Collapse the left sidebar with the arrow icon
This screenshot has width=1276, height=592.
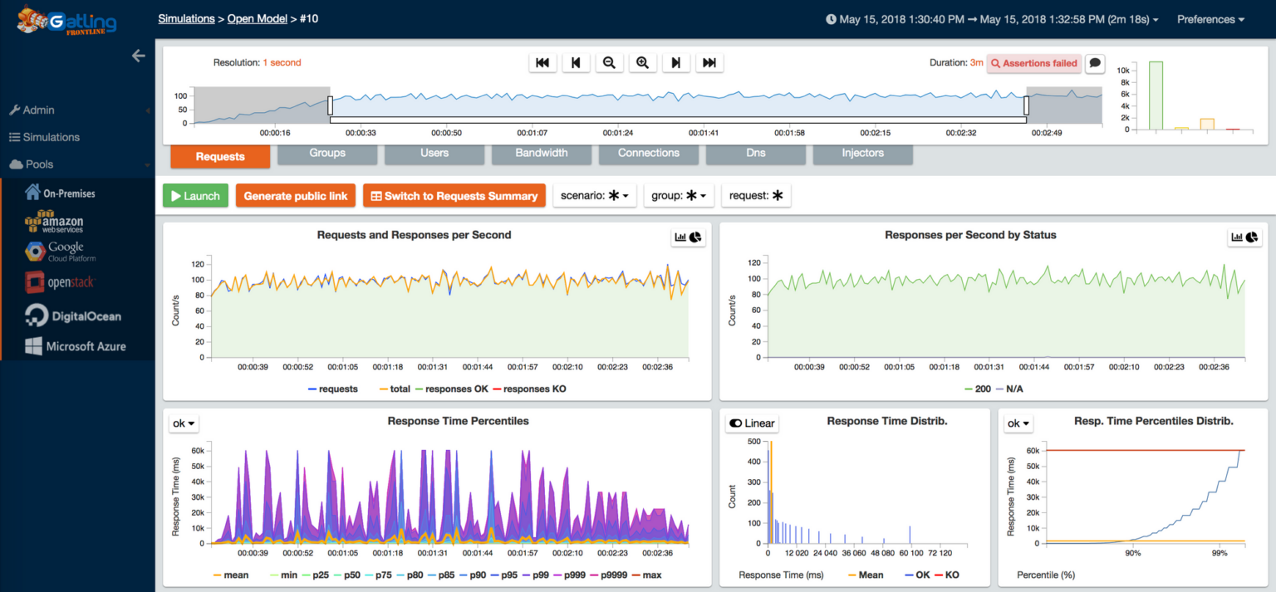click(138, 56)
